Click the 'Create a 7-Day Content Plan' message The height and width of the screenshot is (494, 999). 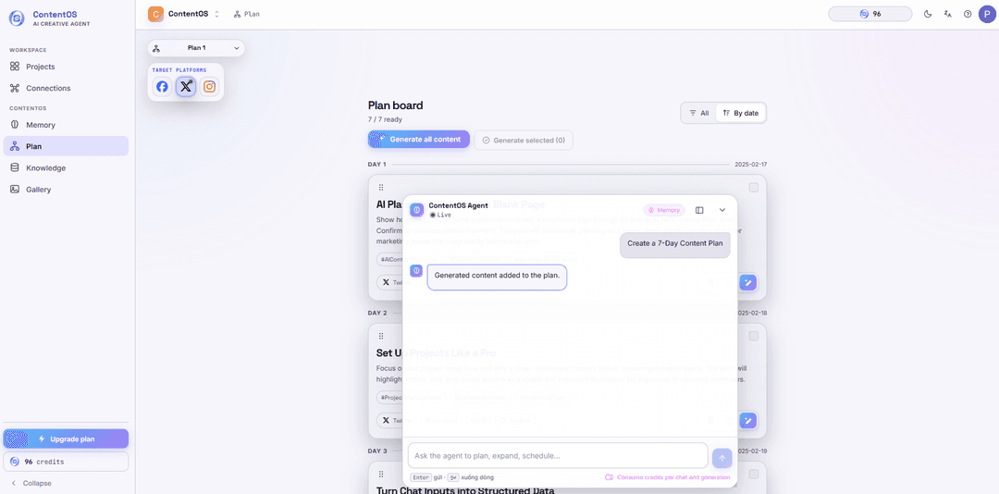click(674, 243)
